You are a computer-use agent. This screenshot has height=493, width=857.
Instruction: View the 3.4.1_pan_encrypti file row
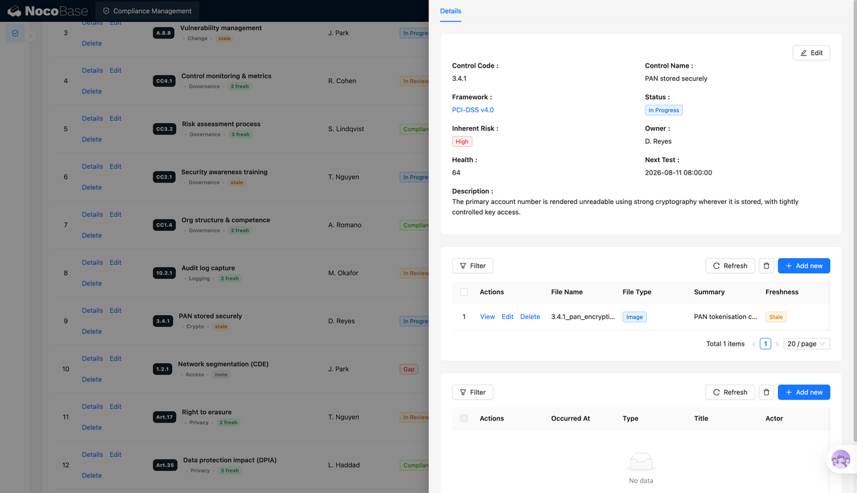(x=487, y=317)
